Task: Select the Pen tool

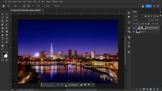Action: pos(7,39)
